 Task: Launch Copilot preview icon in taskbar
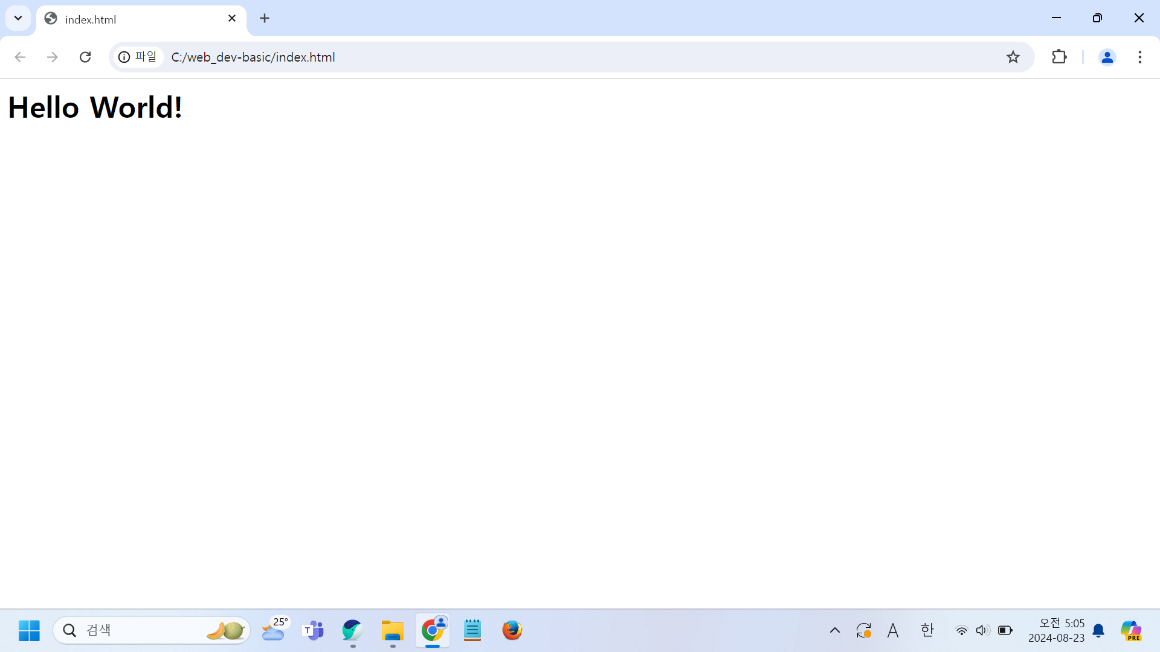pyautogui.click(x=1131, y=631)
